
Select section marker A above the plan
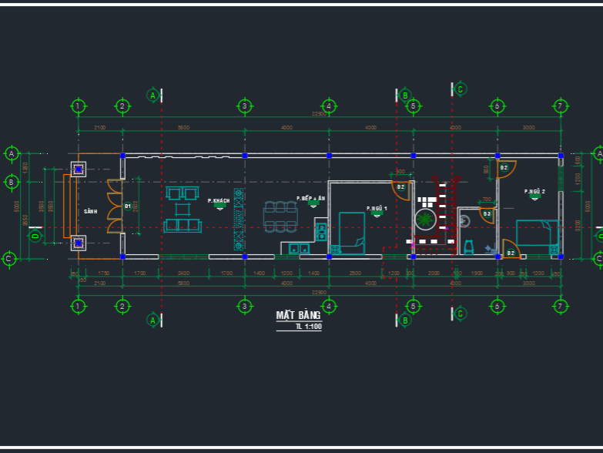pyautogui.click(x=152, y=95)
